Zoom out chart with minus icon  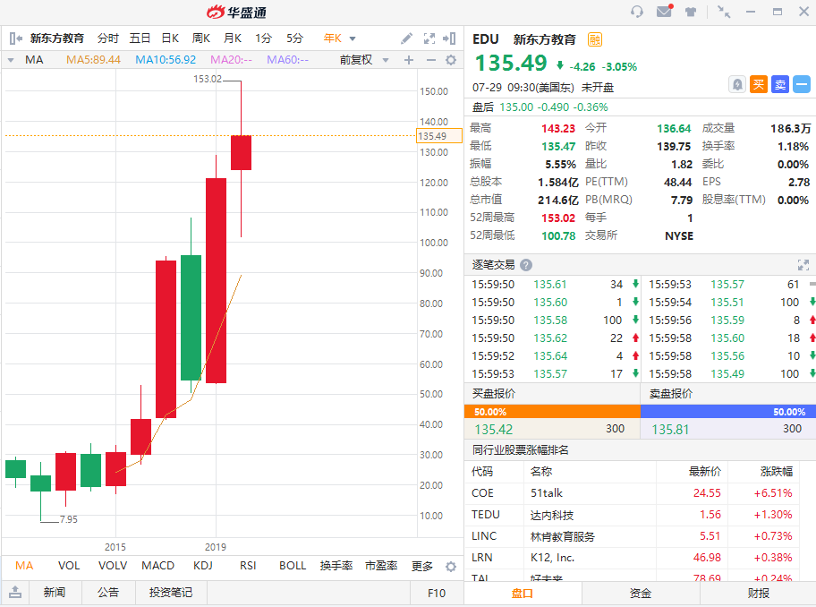coord(431,60)
